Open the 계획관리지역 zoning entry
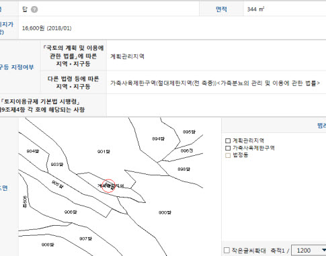326x256 pixels. tap(127, 56)
